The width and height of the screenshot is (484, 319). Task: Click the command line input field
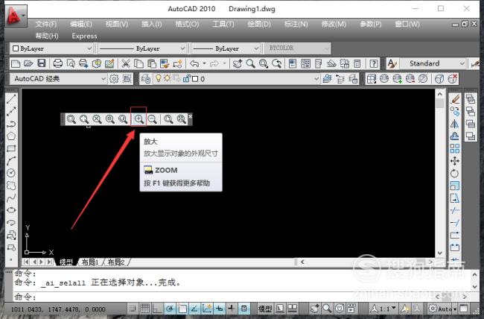tap(225, 297)
